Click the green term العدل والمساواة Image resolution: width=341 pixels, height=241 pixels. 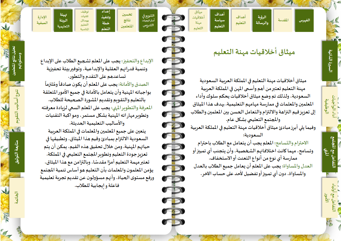(297, 166)
